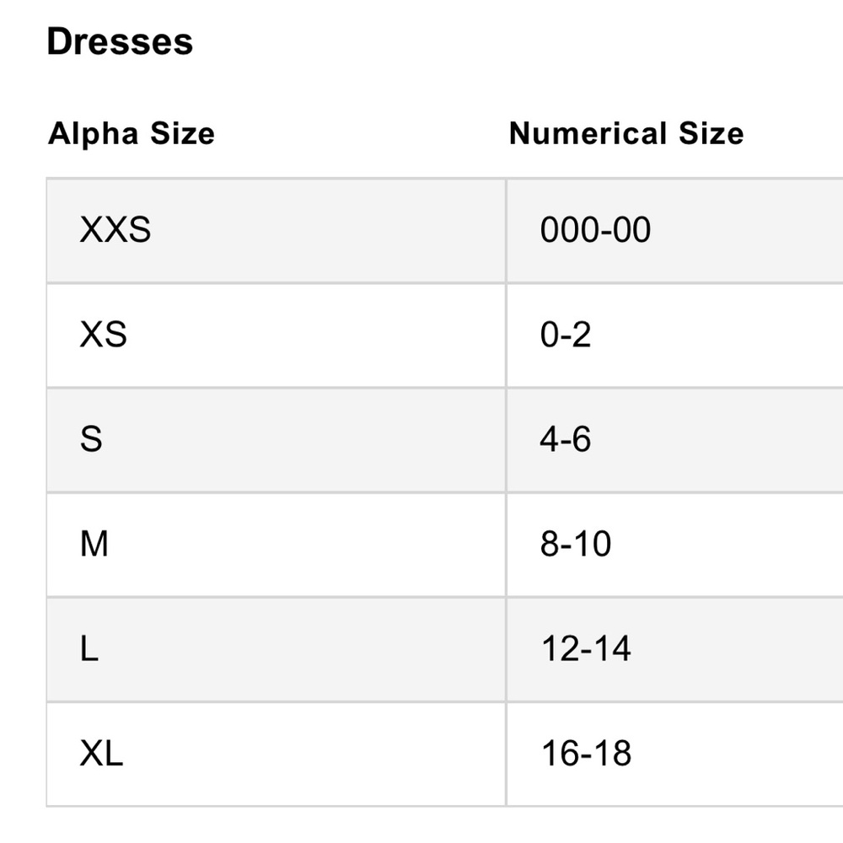Click the 12-14 numerical size cell
Image resolution: width=843 pixels, height=843 pixels.
pos(675,648)
